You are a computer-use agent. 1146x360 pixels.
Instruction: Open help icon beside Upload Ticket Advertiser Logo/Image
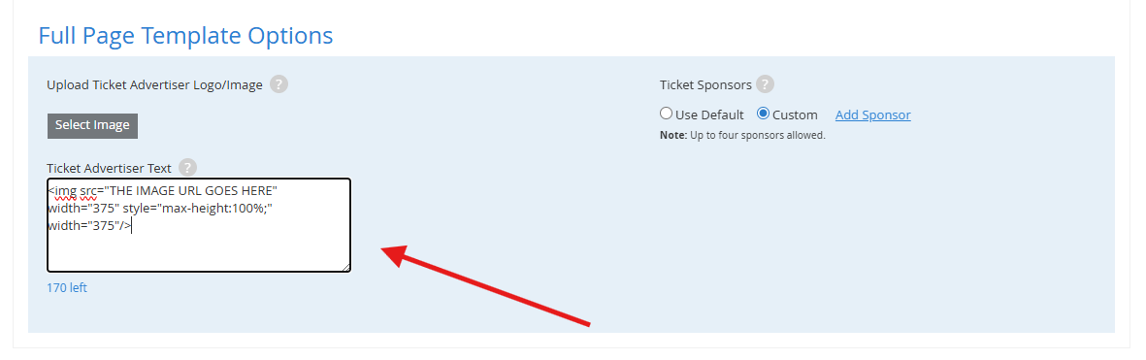pos(278,84)
